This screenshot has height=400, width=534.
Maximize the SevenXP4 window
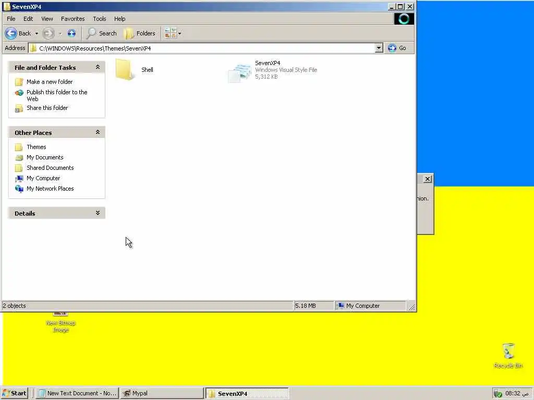tap(400, 6)
